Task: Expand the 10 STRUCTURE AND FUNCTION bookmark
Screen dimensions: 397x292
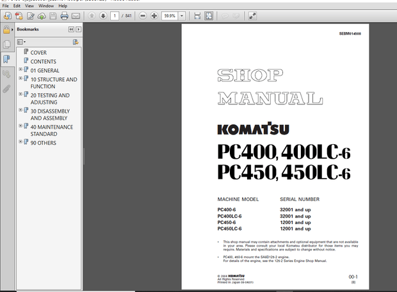Action: click(20, 78)
